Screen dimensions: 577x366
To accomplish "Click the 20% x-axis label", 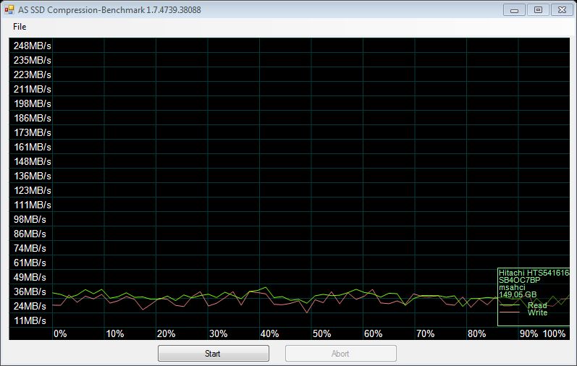I will (x=166, y=333).
